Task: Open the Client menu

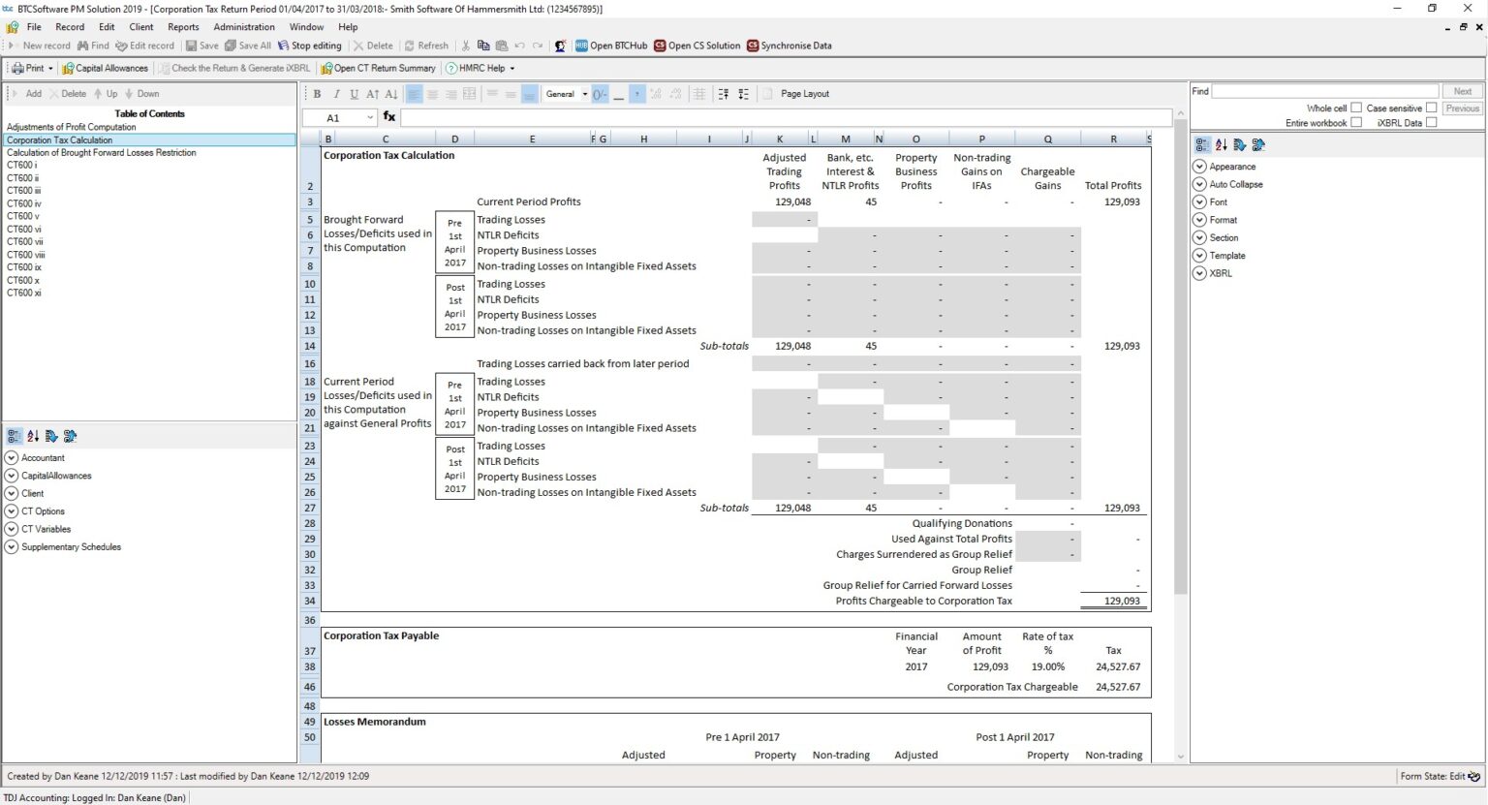Action: pyautogui.click(x=141, y=27)
